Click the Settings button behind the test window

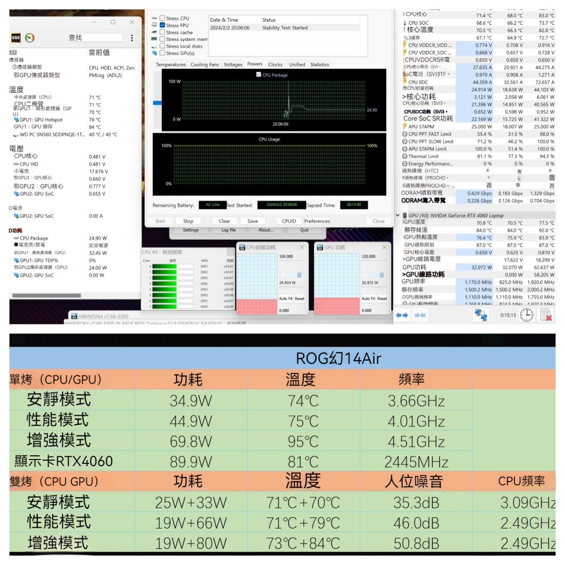(x=191, y=230)
